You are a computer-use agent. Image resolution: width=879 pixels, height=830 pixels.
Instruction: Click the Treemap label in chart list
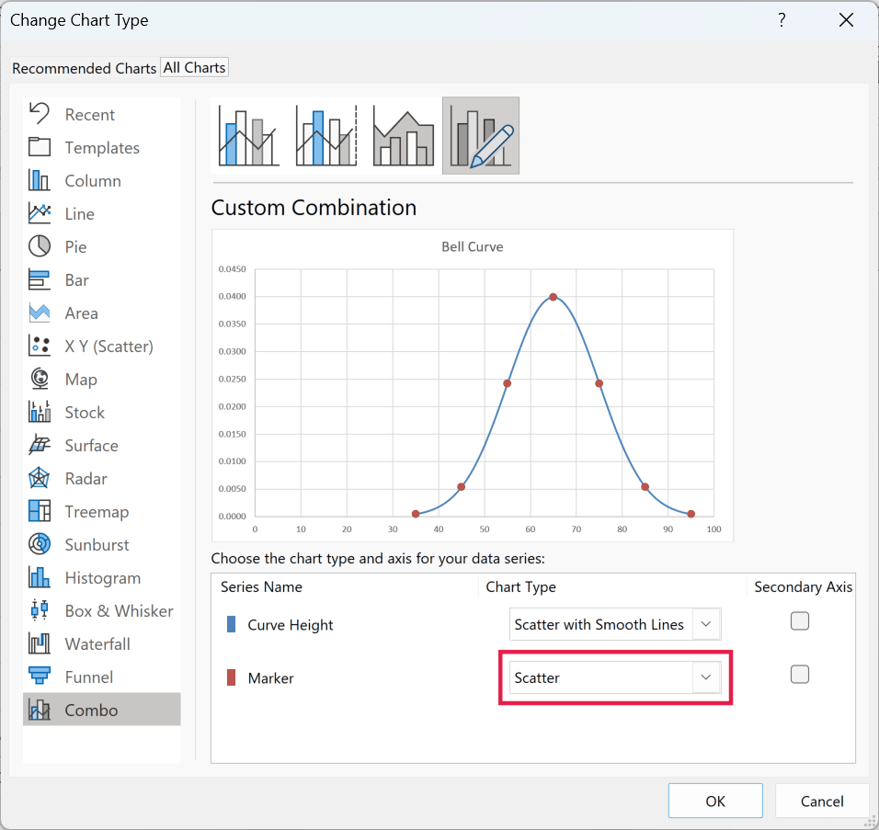point(97,512)
